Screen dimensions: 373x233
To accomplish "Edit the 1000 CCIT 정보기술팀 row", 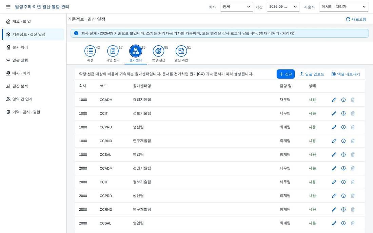I will (334, 113).
